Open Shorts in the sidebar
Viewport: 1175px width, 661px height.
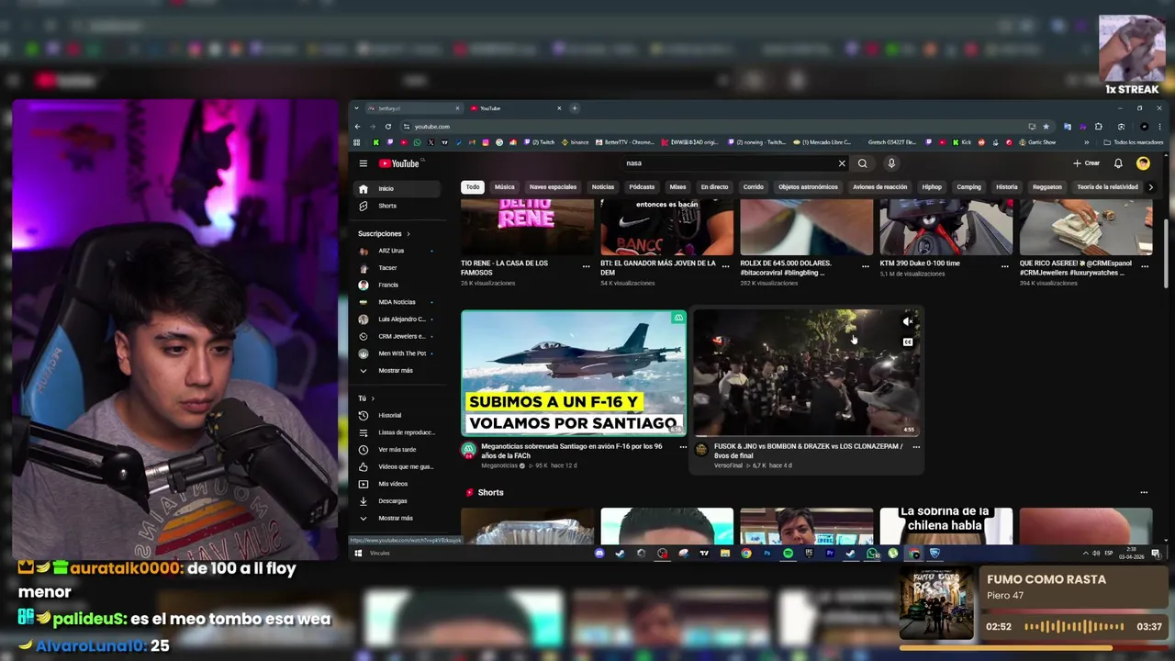click(399, 206)
